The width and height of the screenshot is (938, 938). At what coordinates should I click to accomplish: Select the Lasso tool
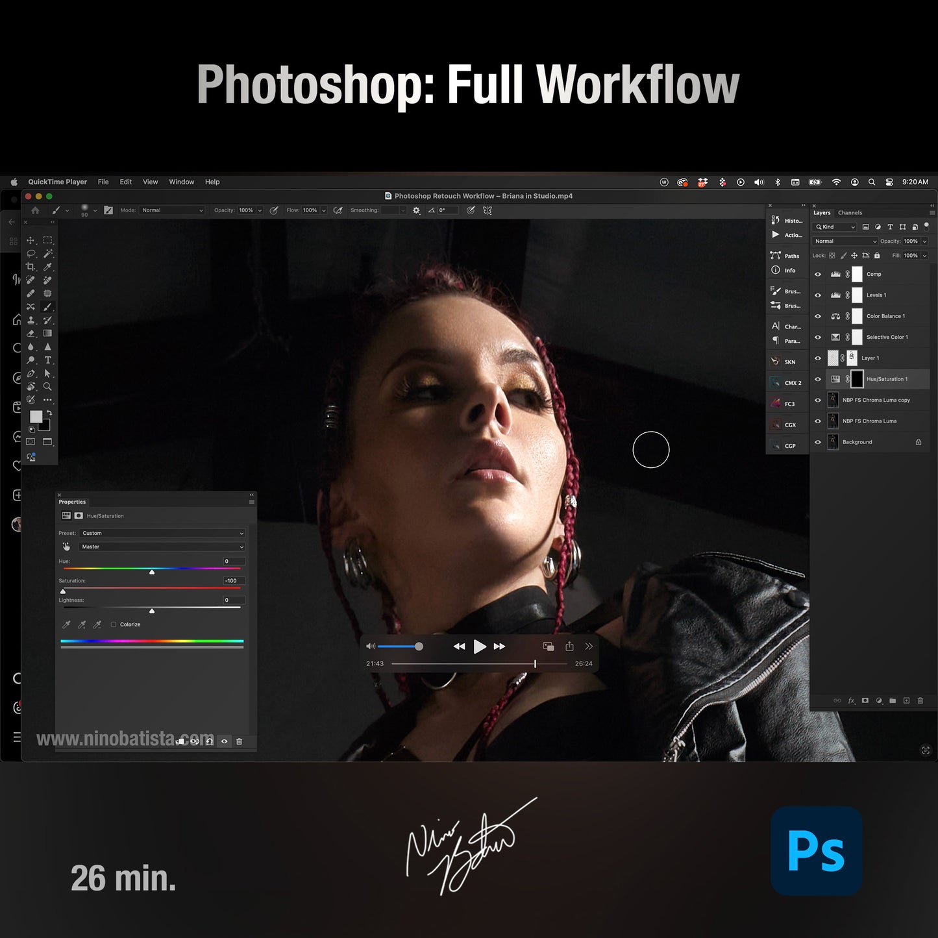click(x=31, y=253)
